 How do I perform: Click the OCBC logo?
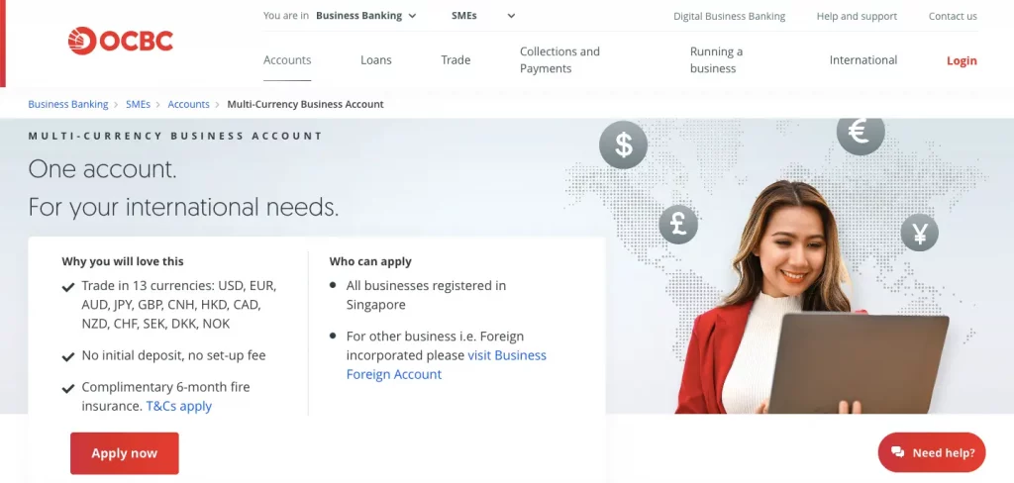[x=120, y=41]
